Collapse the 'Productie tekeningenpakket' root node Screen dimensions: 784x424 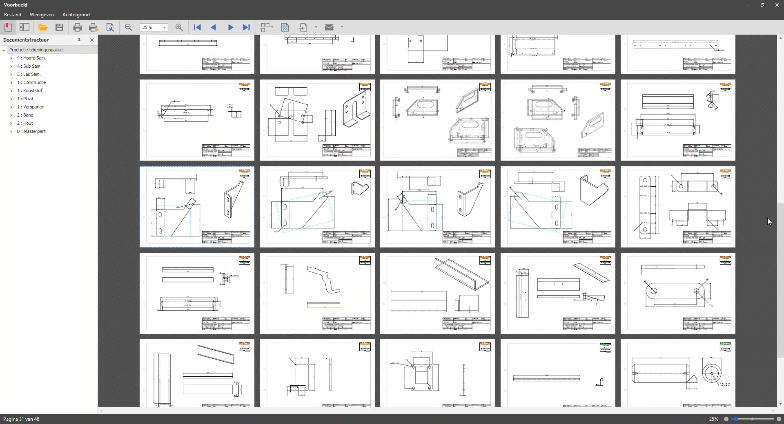[x=4, y=50]
